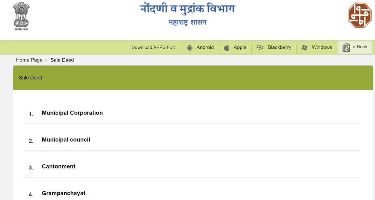
Task: Click the Windows flag icon
Action: 304,48
